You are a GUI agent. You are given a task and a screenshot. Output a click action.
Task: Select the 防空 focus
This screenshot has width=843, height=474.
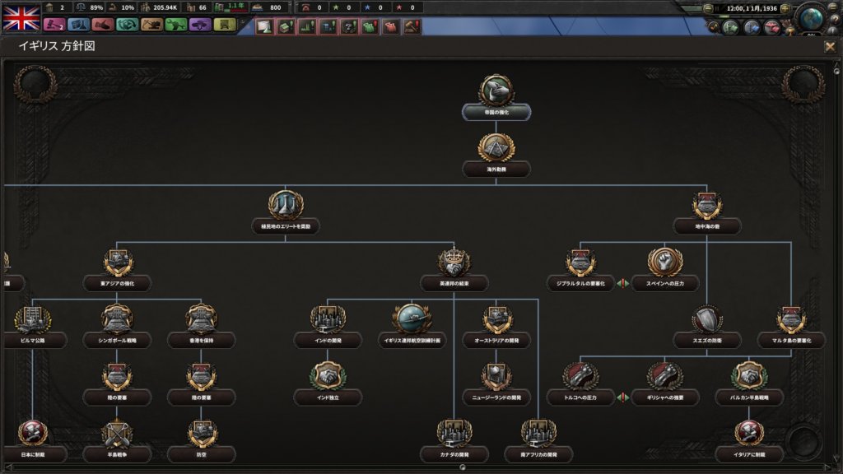tap(202, 440)
